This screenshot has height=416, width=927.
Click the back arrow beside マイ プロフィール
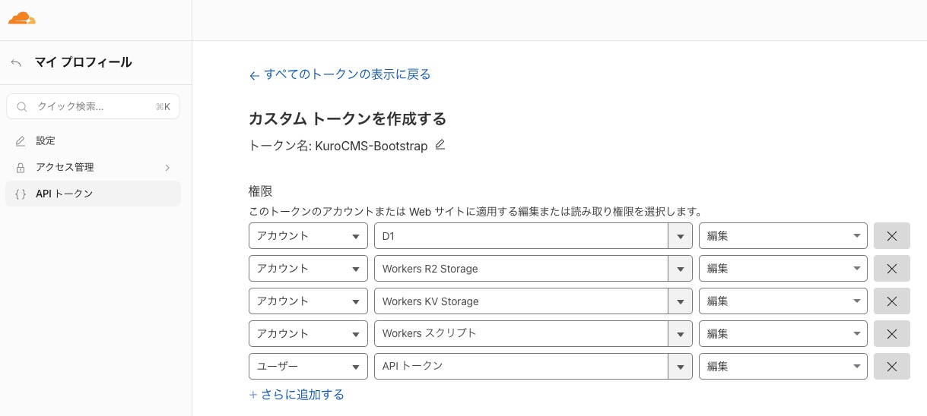(16, 63)
